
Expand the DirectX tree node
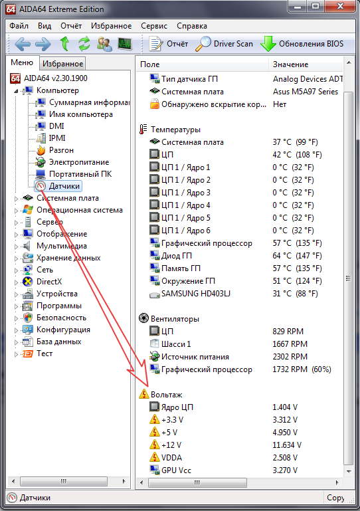coord(17,282)
